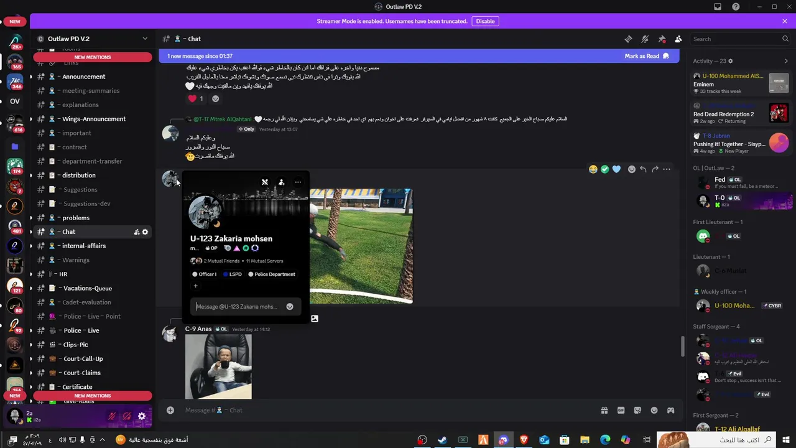The image size is (796, 448).
Task: Expand the distribution channel arrow
Action: 30,175
